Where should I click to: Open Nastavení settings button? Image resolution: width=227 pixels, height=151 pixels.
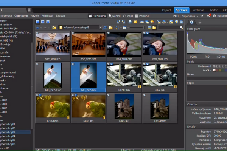[220, 16]
